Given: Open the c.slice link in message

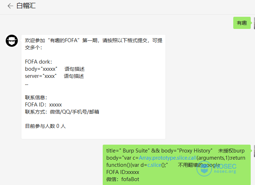Looking at the screenshot, I should tap(154, 165).
